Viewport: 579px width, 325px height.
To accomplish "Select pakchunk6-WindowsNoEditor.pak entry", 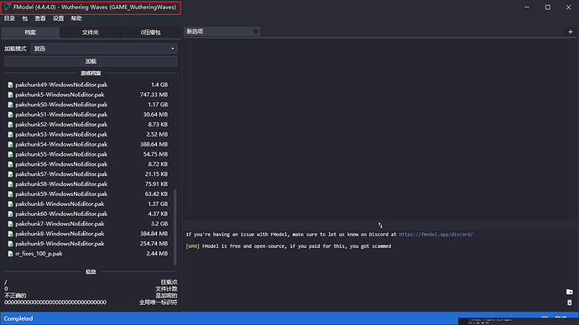I will (88, 204).
